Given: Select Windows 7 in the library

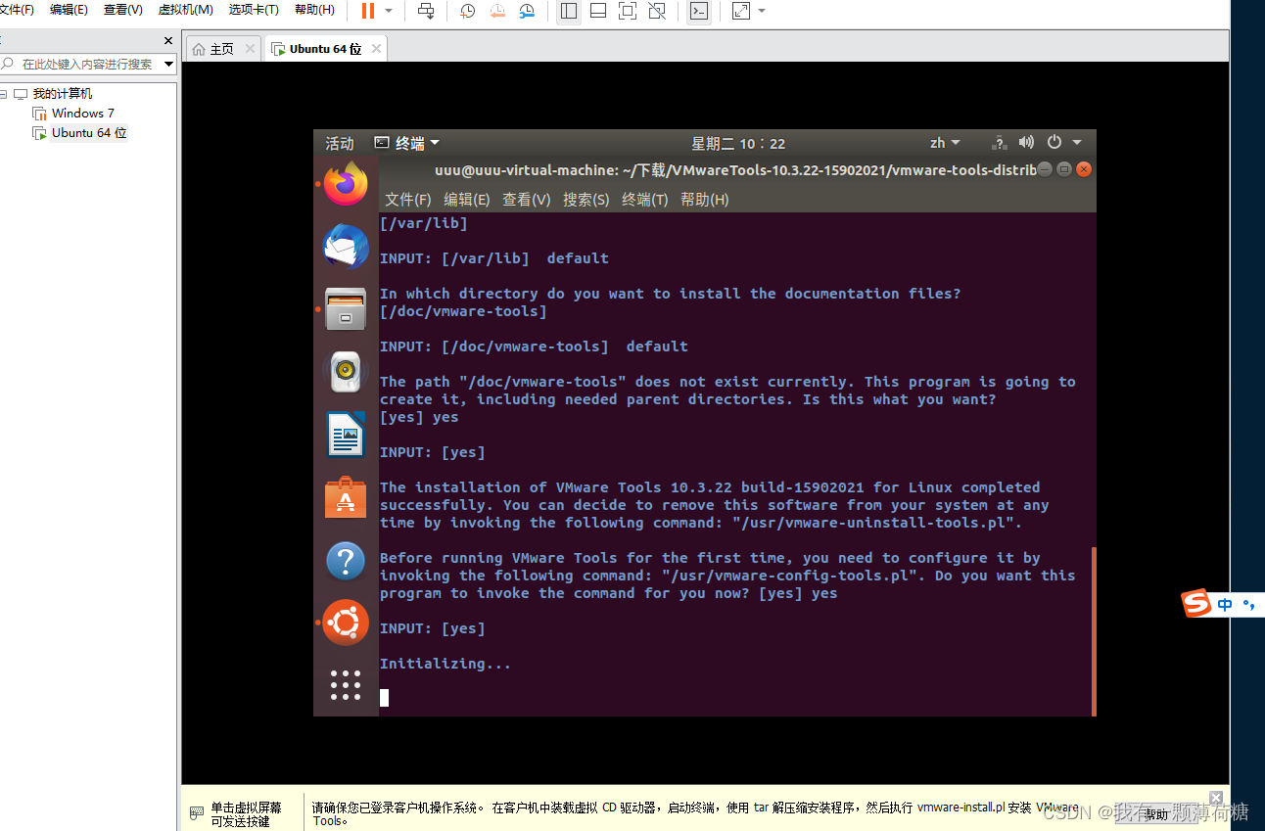Looking at the screenshot, I should point(83,114).
